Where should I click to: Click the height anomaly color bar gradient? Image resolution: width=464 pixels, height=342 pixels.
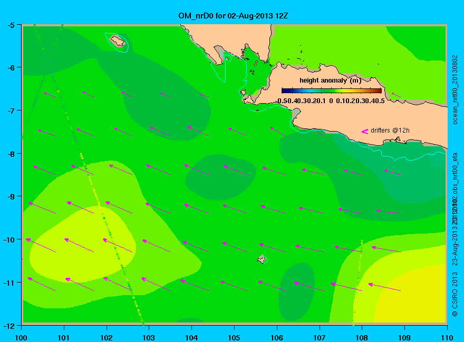pyautogui.click(x=332, y=90)
